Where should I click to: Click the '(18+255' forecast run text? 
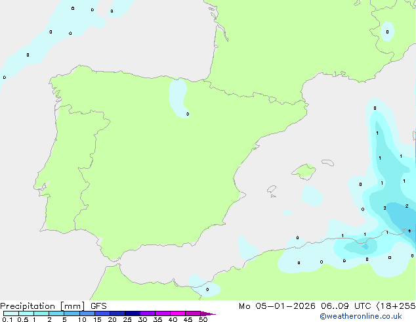pyautogui.click(x=396, y=306)
